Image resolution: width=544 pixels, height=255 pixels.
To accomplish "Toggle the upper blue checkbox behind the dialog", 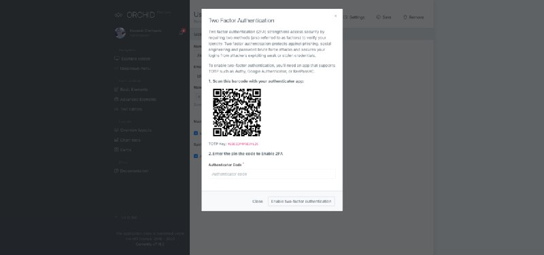I will click(196, 133).
